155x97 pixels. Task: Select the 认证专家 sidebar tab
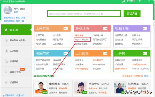pos(16,51)
